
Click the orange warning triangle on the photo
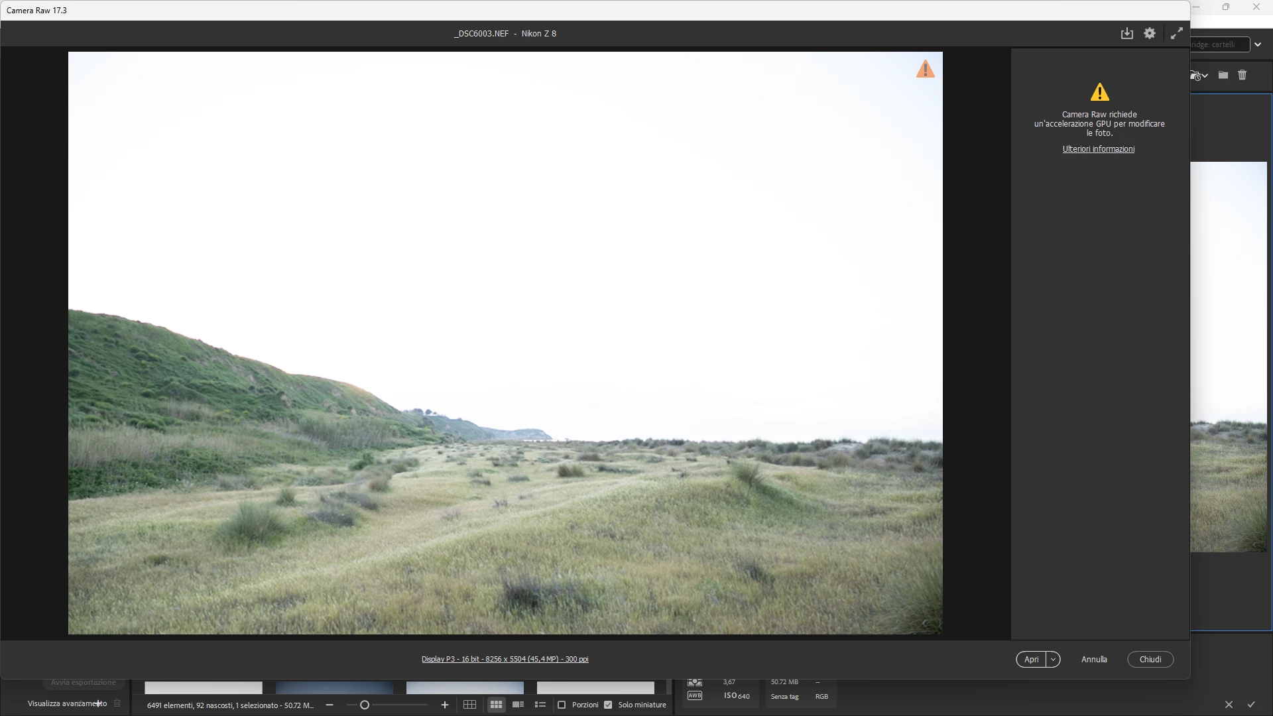[925, 69]
